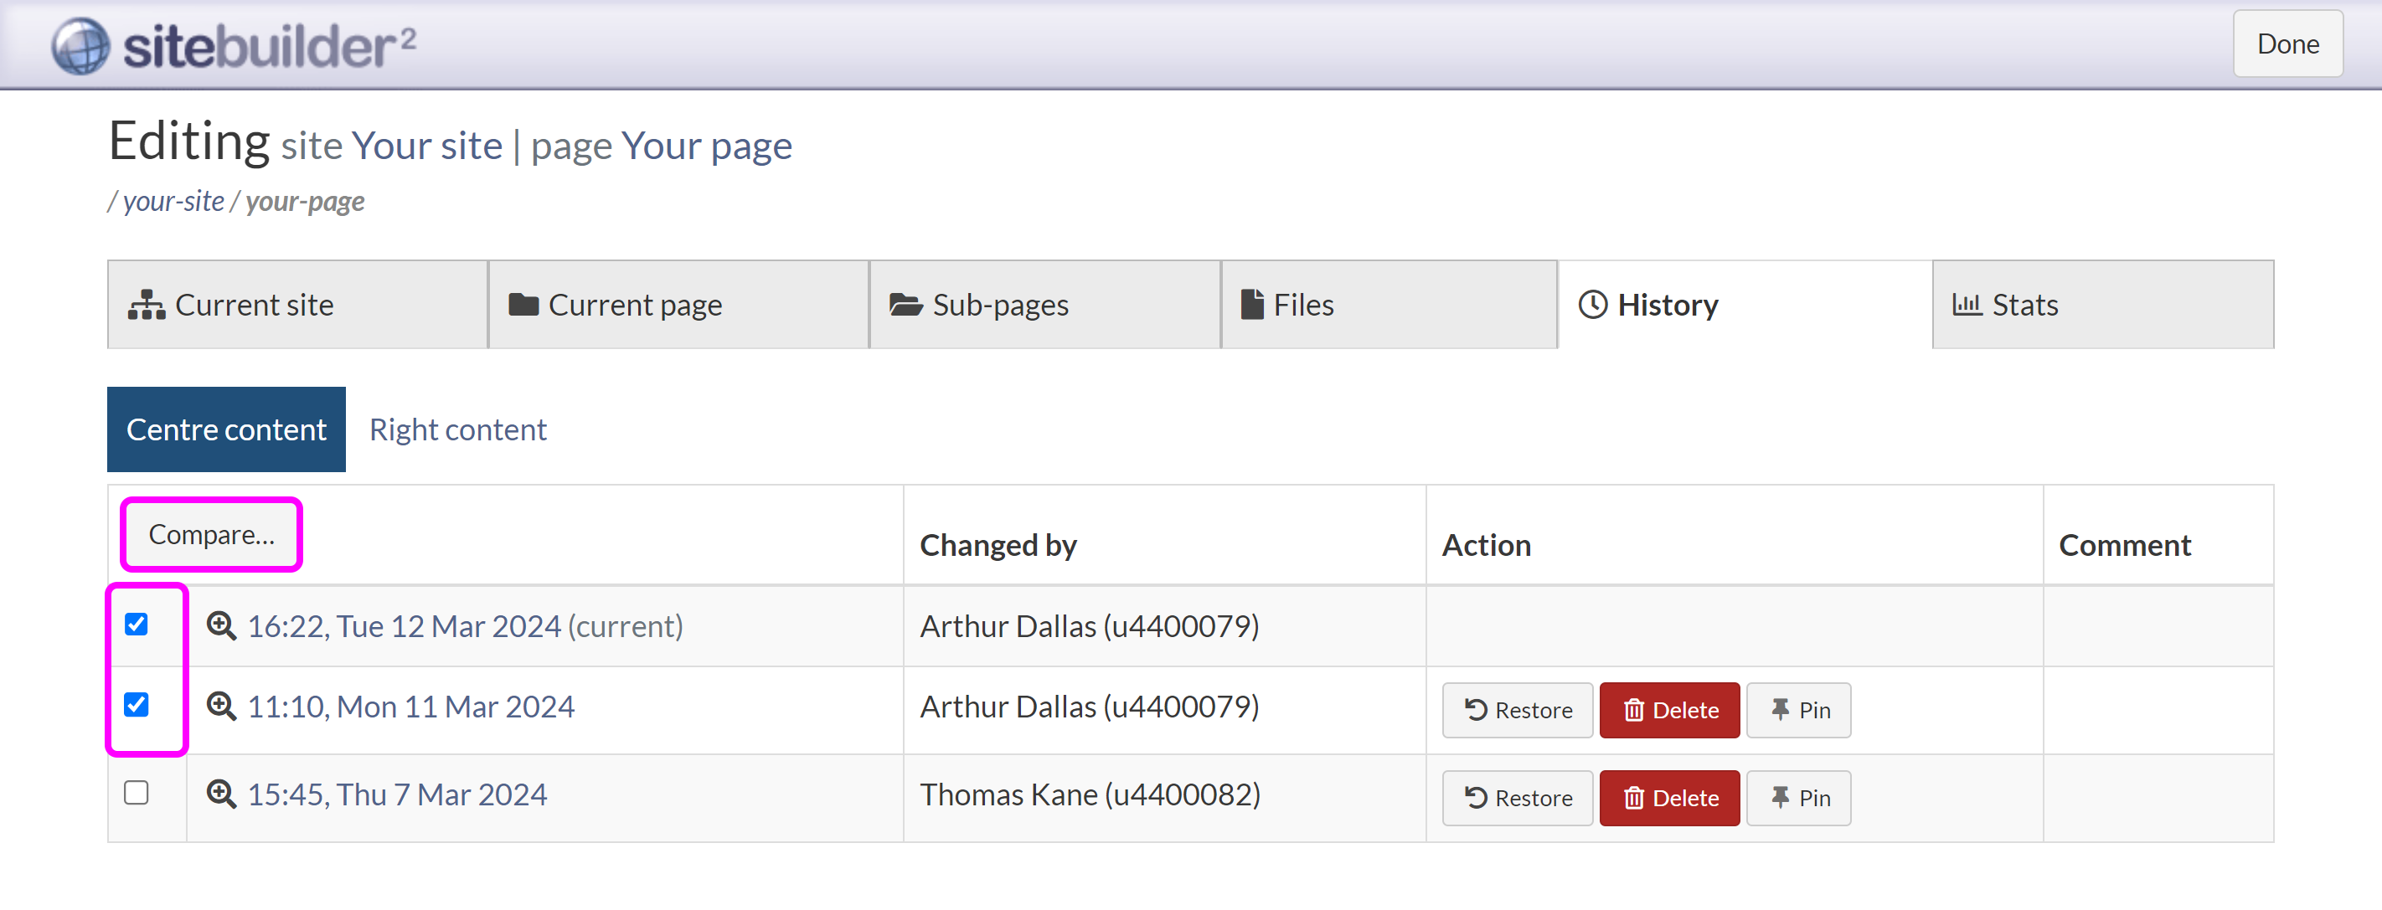Open the your-site breadcrumb link
This screenshot has height=910, width=2382.
173,200
